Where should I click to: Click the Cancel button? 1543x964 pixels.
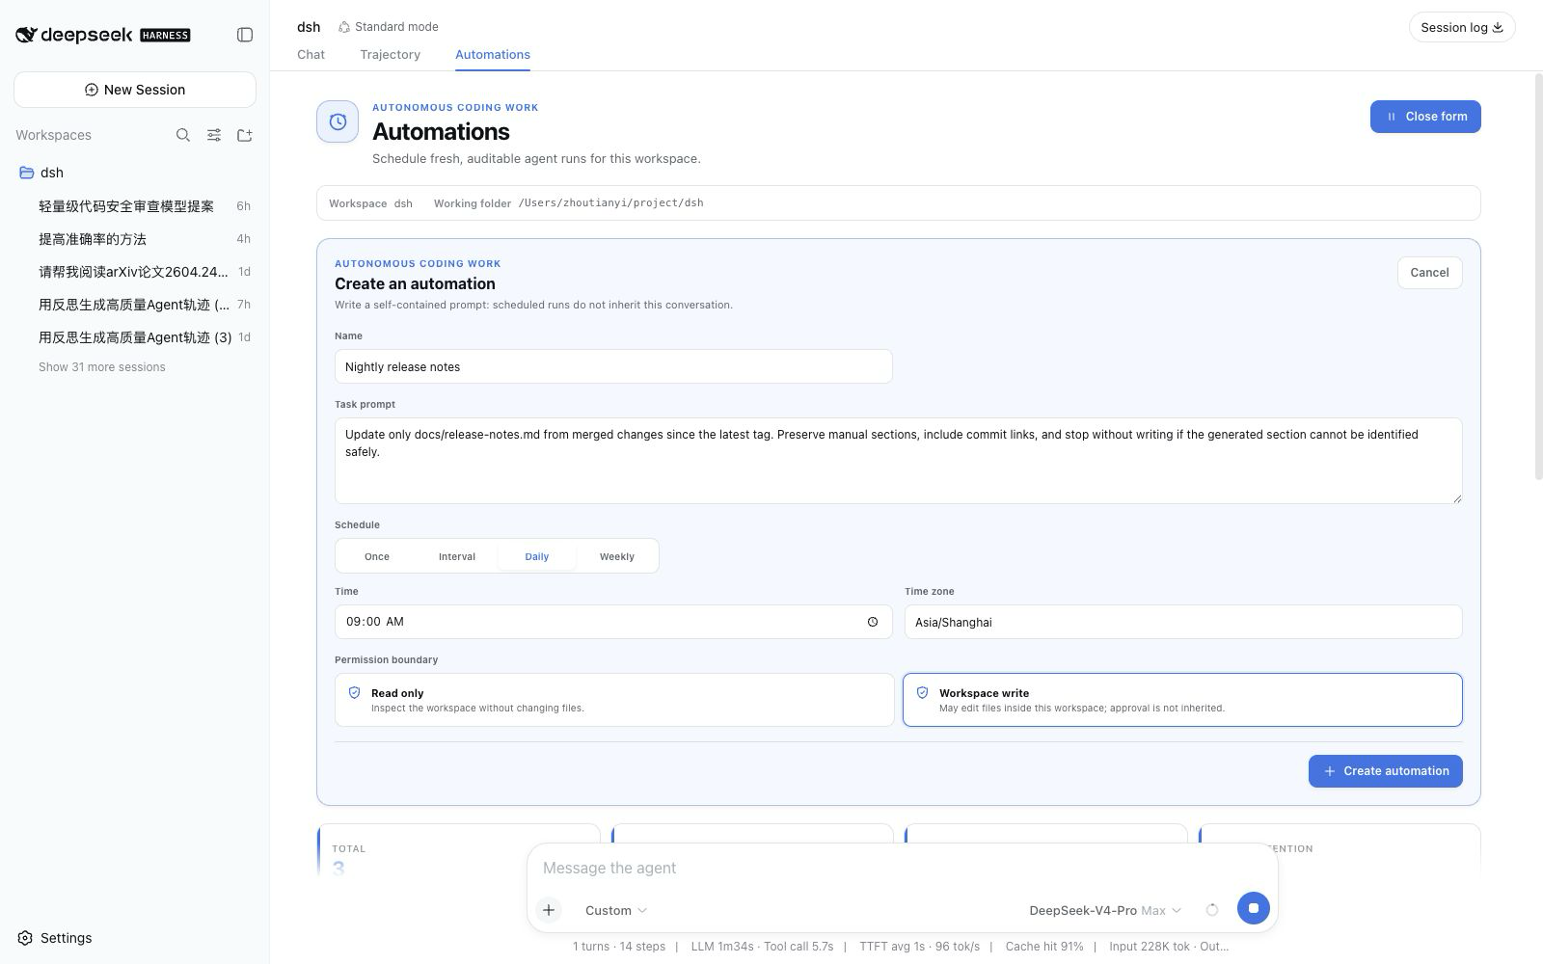1429,273
